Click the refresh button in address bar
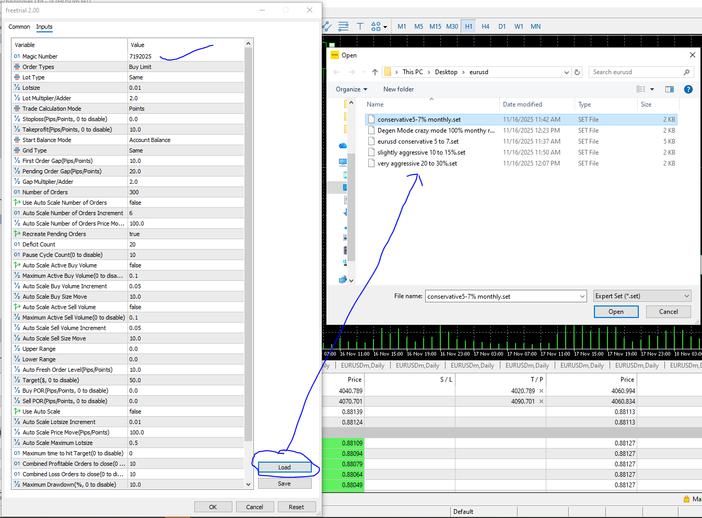The height and width of the screenshot is (518, 702). click(x=577, y=72)
